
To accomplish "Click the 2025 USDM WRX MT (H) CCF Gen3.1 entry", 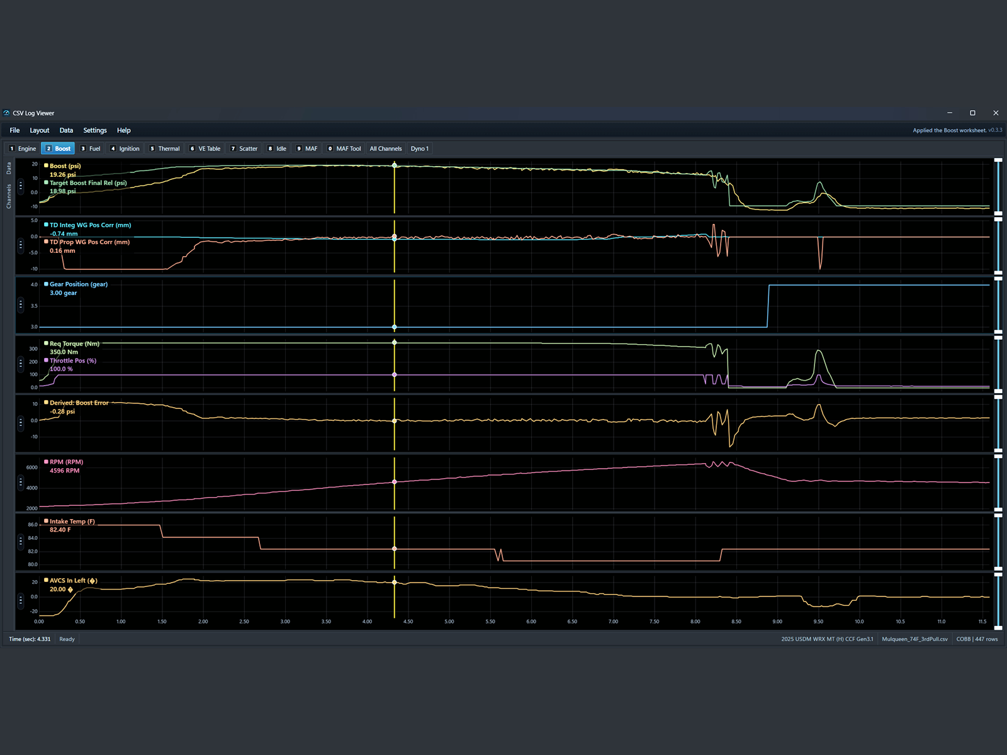I will (827, 639).
